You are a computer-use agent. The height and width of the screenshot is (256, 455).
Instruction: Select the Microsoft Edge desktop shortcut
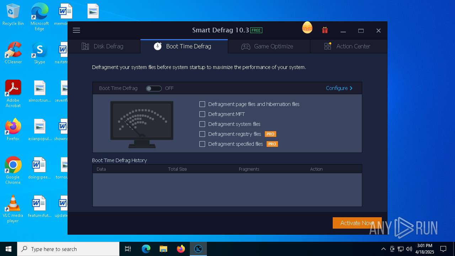tap(39, 17)
